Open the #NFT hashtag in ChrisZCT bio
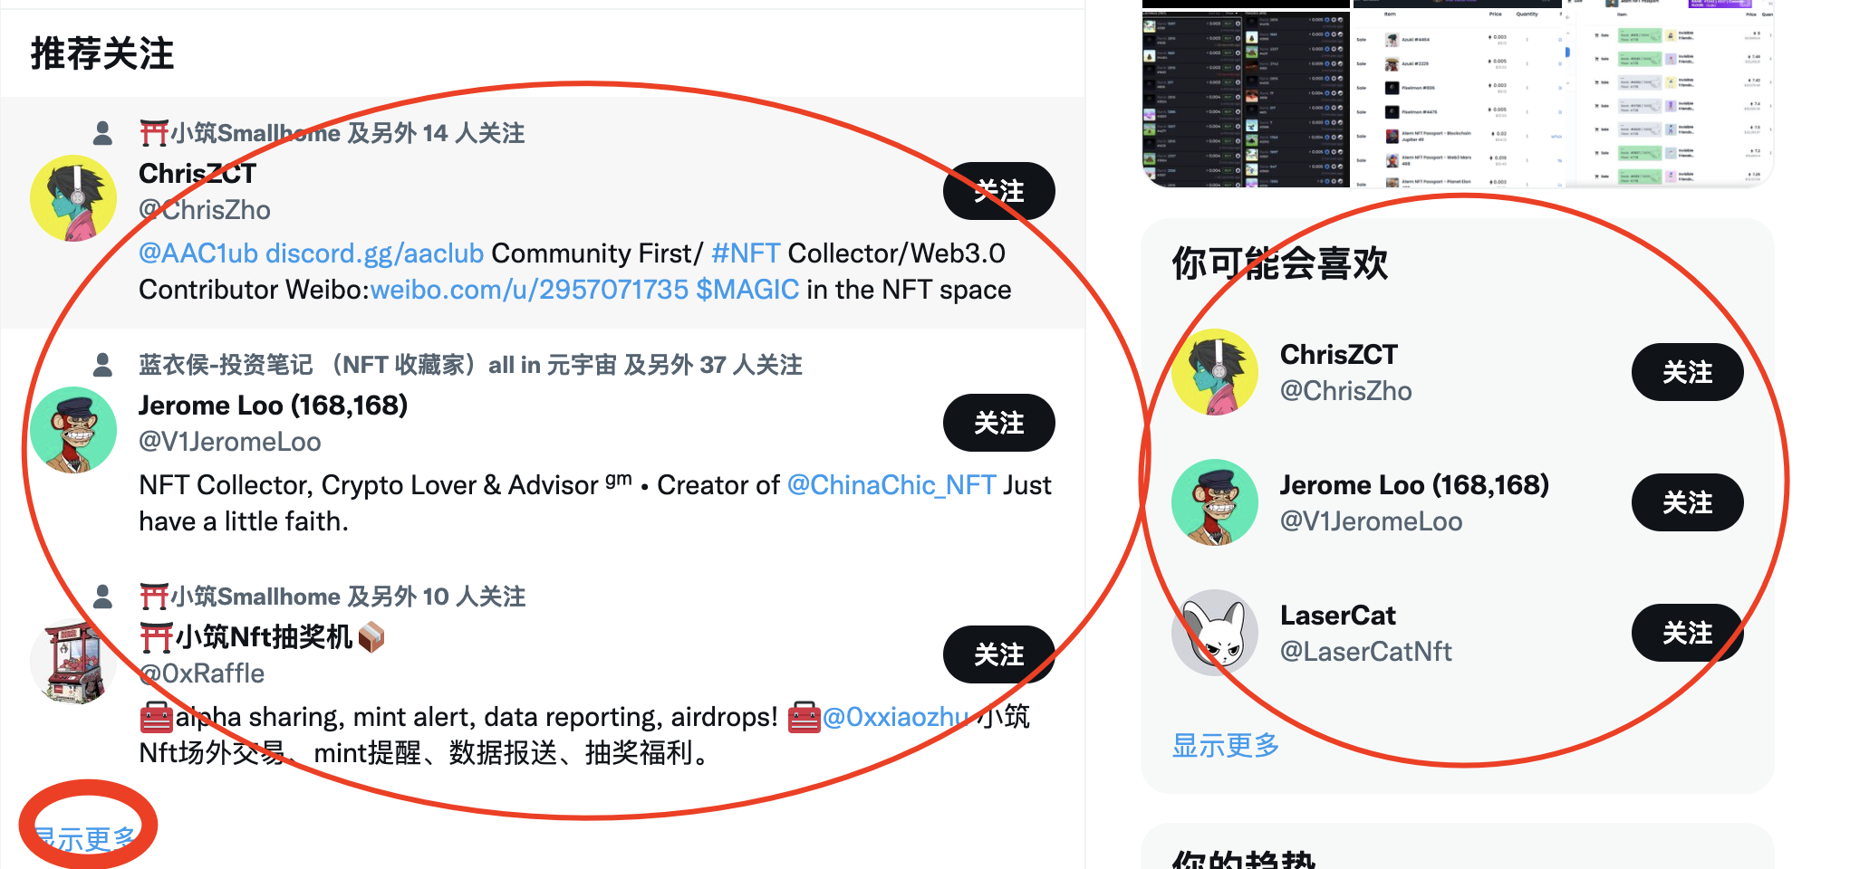 (746, 253)
